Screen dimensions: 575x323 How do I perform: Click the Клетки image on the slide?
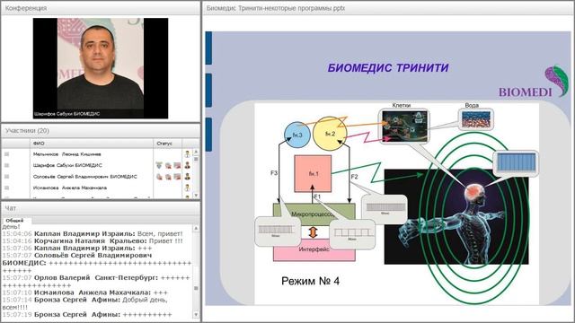(x=404, y=127)
